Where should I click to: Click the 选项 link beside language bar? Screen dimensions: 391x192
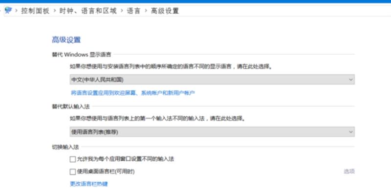tap(349, 171)
